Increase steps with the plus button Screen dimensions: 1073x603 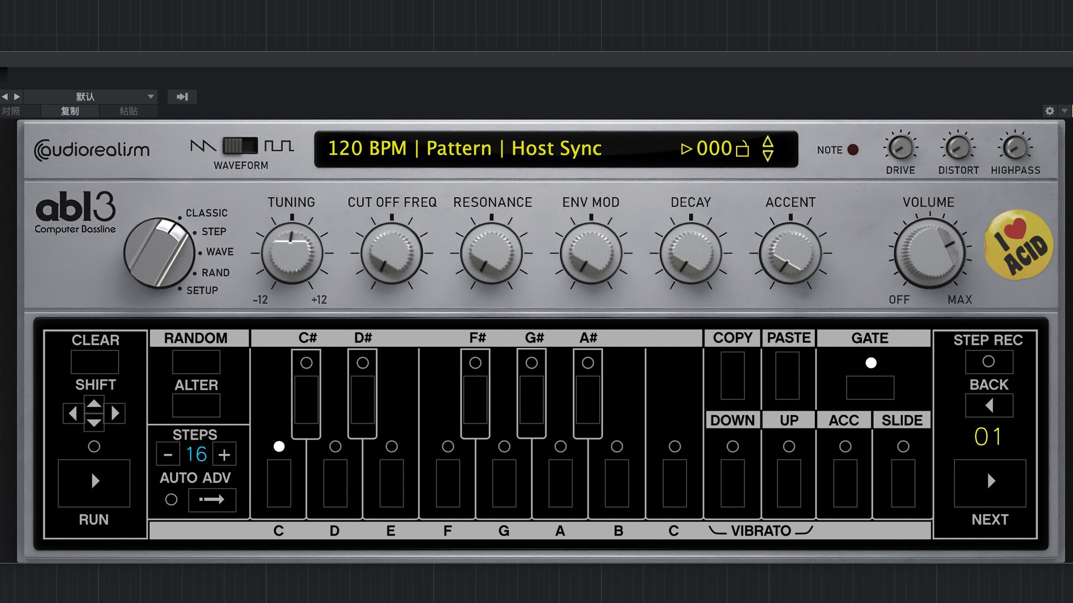pos(224,455)
